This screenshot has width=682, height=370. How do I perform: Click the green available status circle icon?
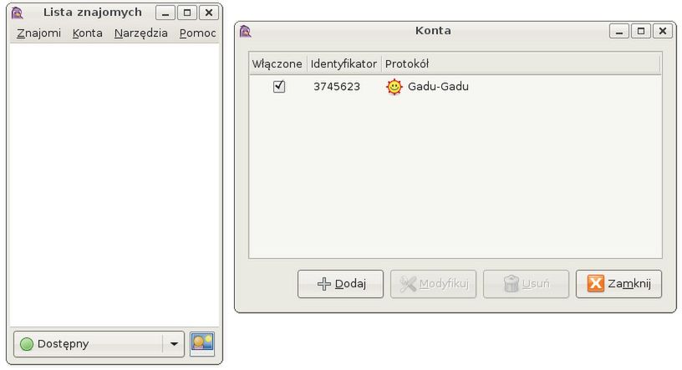click(x=27, y=344)
